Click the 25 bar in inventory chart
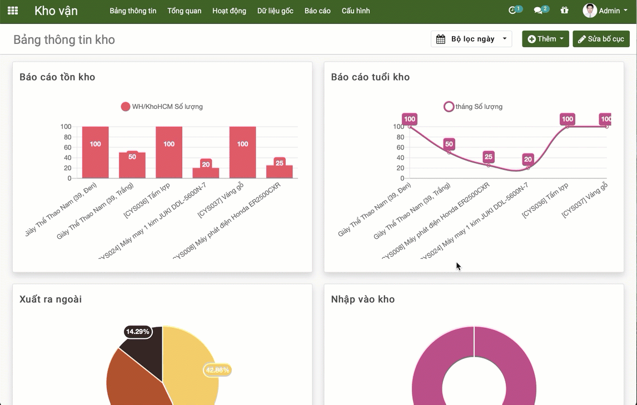 pos(280,172)
